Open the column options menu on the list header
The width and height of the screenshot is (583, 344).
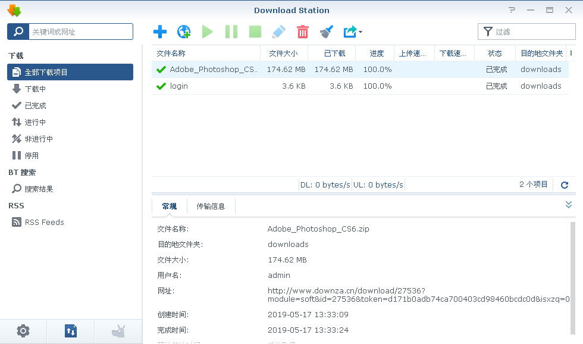[572, 53]
